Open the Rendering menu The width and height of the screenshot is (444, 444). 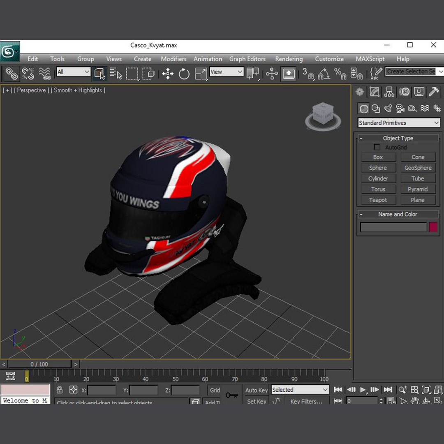pyautogui.click(x=289, y=59)
